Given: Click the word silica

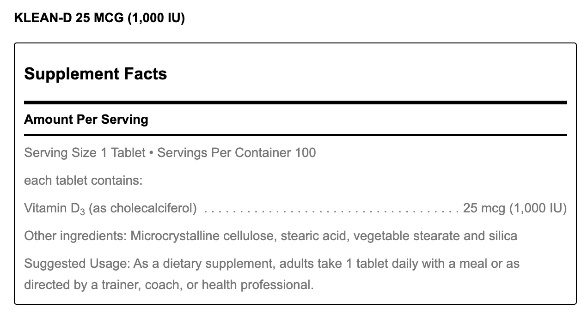Looking at the screenshot, I should pyautogui.click(x=503, y=236).
